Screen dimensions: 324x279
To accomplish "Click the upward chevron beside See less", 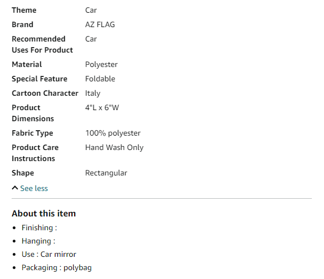I will tap(15, 188).
